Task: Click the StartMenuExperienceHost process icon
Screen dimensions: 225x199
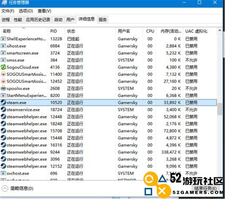Action: pyautogui.click(x=3, y=95)
